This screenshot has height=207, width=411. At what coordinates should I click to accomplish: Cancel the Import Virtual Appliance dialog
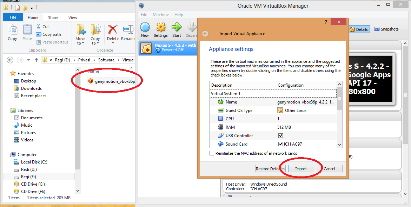(330, 169)
